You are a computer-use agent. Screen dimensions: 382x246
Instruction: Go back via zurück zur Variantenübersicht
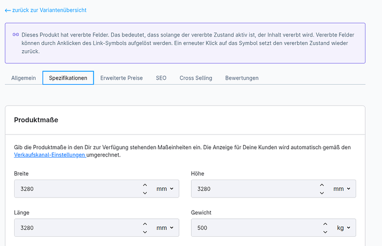tap(45, 10)
